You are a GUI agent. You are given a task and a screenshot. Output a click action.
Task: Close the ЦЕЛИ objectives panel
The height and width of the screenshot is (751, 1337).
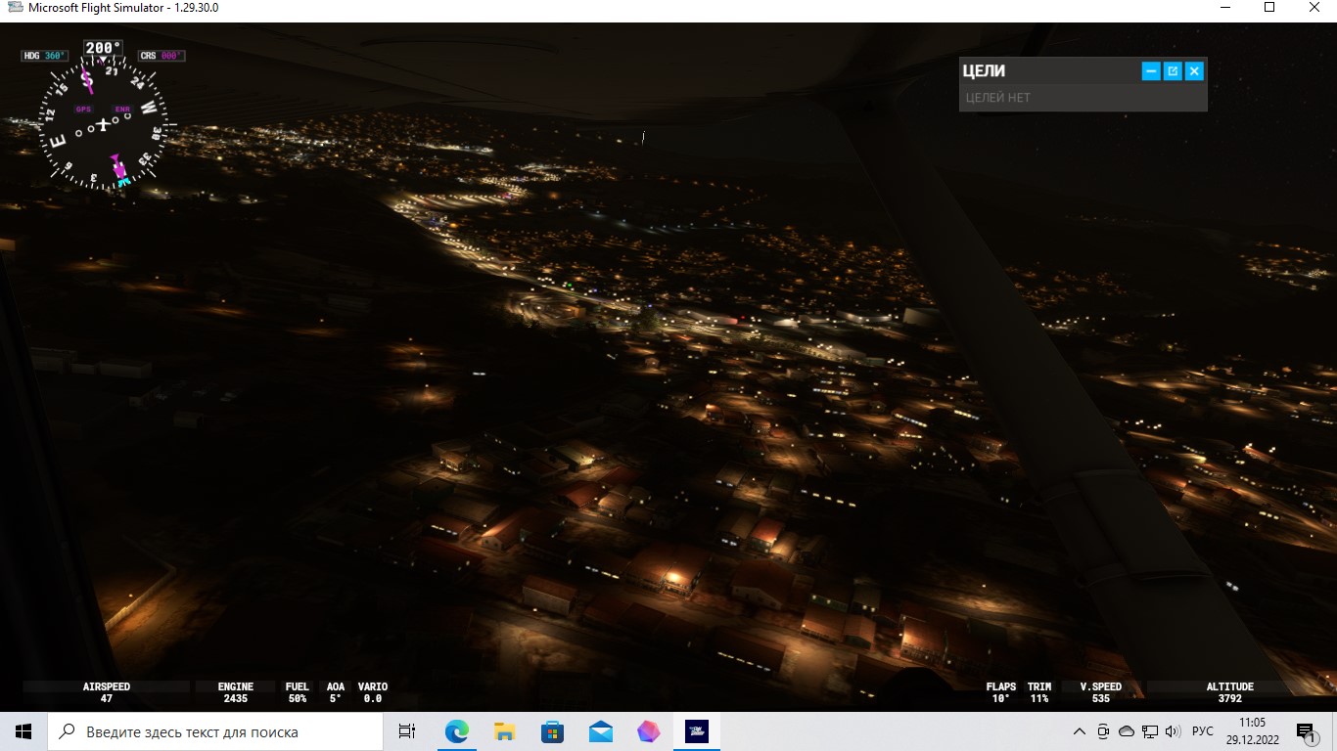tap(1194, 70)
